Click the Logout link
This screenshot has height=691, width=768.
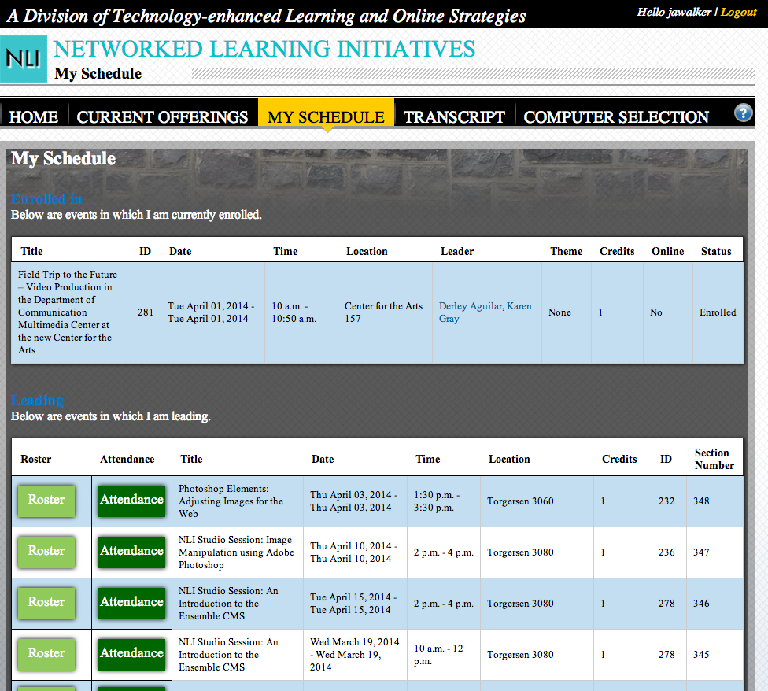coord(738,12)
